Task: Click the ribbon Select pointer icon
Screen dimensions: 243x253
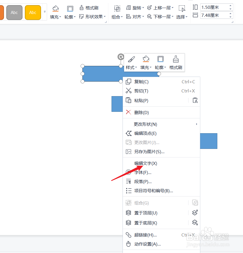Action: (182, 9)
